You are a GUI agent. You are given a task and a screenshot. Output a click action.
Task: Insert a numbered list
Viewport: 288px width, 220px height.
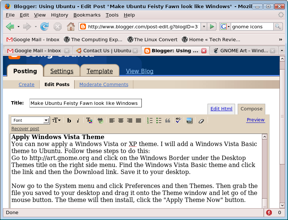point(150,121)
